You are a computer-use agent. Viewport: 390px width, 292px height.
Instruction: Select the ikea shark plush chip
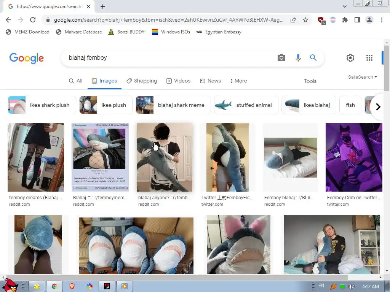[42, 105]
